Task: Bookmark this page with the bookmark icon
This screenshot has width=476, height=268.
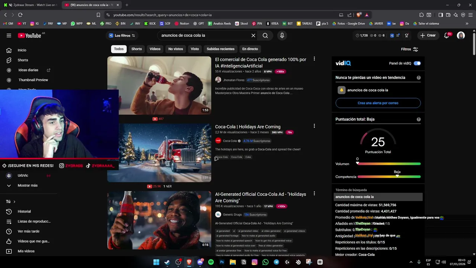Action: 98,15
